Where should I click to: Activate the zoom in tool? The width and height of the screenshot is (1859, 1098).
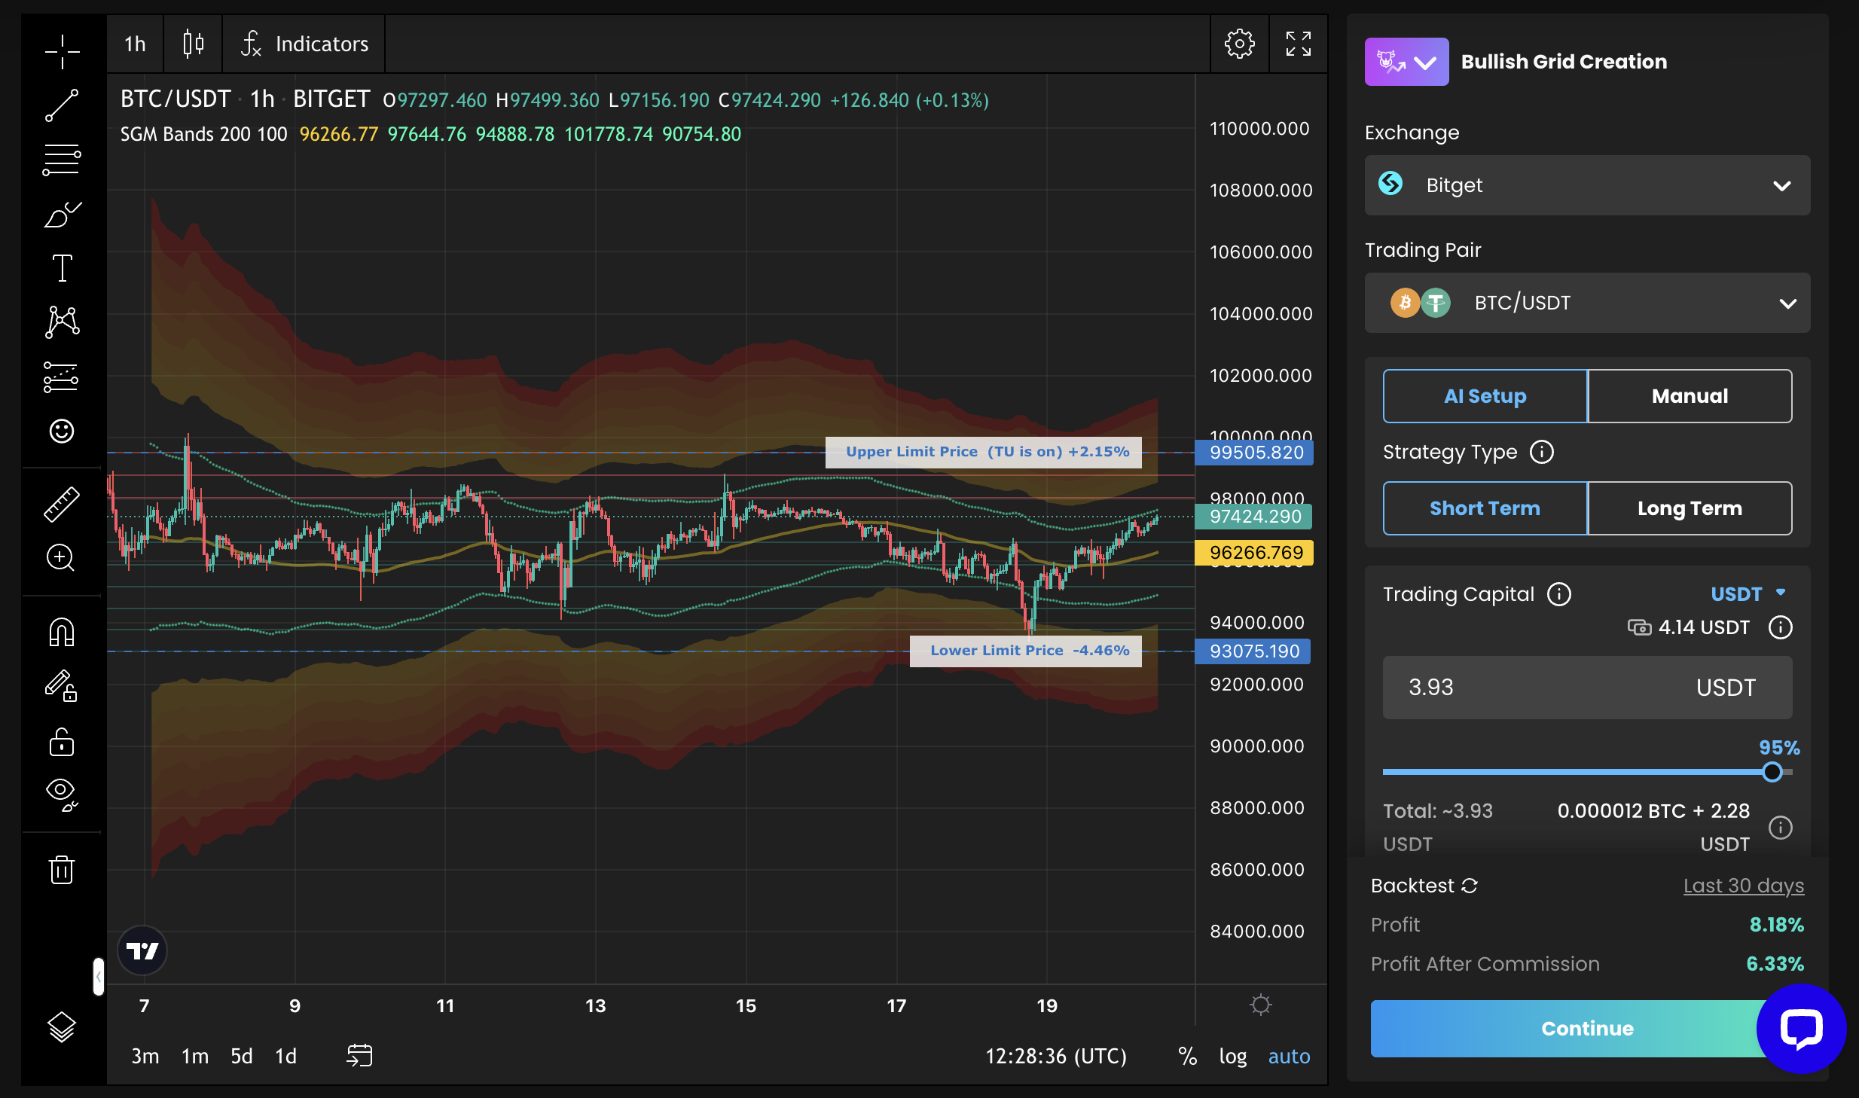tap(62, 558)
